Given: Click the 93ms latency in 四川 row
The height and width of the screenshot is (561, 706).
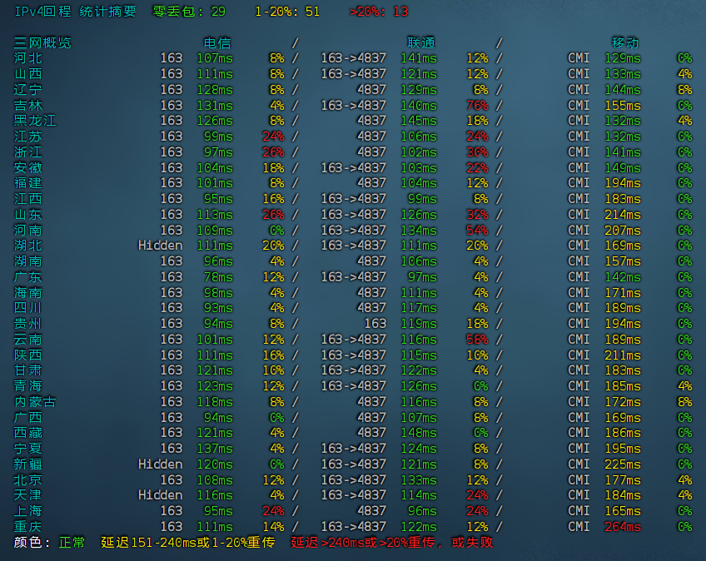Looking at the screenshot, I should click(x=218, y=308).
